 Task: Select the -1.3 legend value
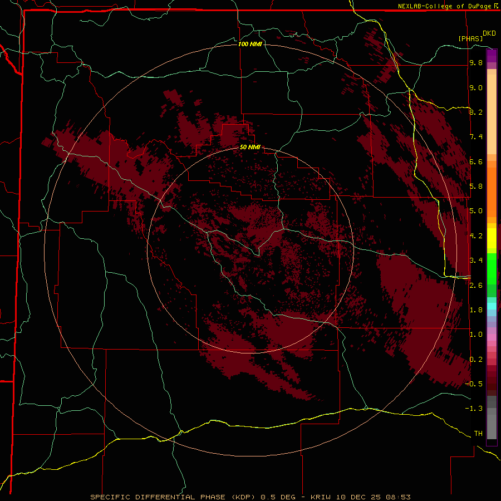point(474,409)
